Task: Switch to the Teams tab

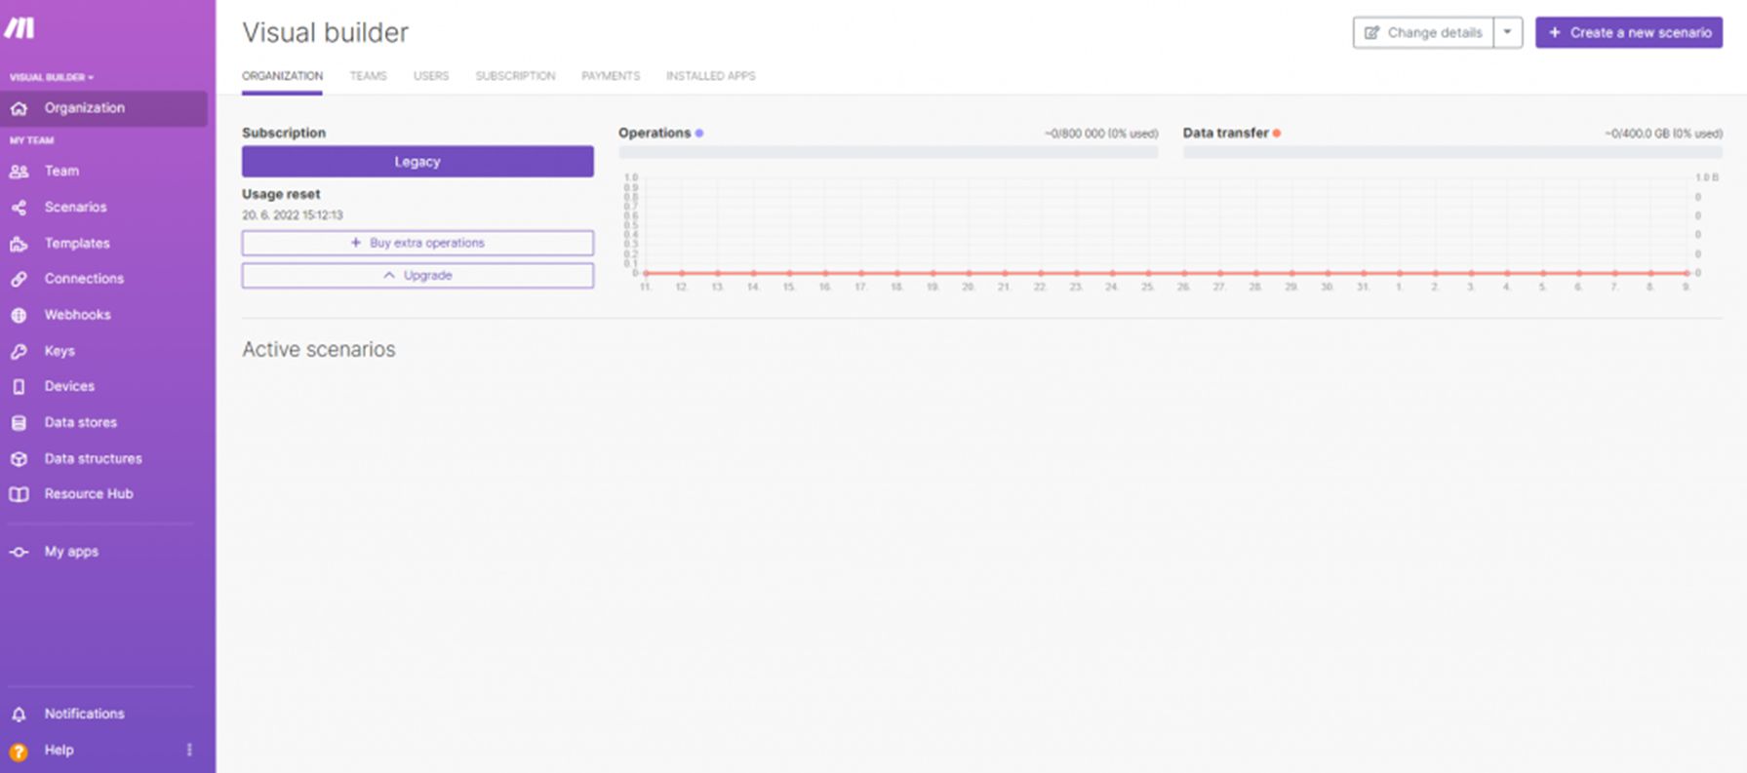Action: click(368, 76)
